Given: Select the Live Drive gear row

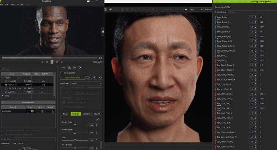Looking at the screenshot, I should (27, 92).
